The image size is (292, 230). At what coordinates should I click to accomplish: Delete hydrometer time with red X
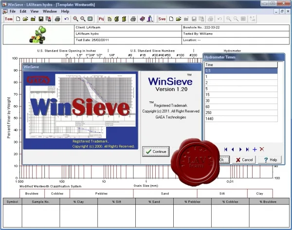pos(262,149)
